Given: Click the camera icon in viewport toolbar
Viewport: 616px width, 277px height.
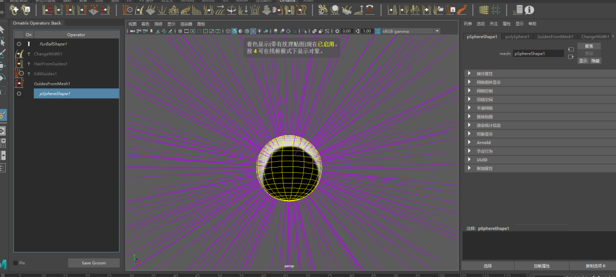Looking at the screenshot, I should [132, 31].
